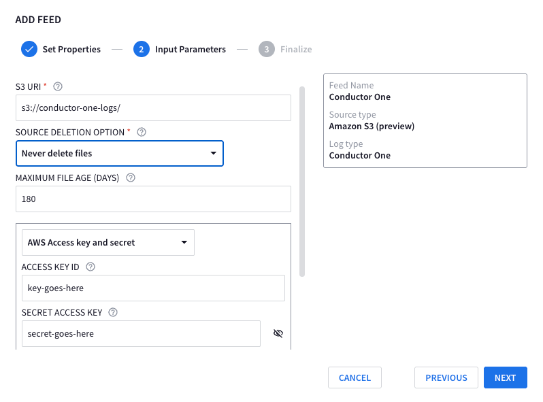Open help tooltip for Maximum File Age
The width and height of the screenshot is (543, 402).
tap(131, 178)
